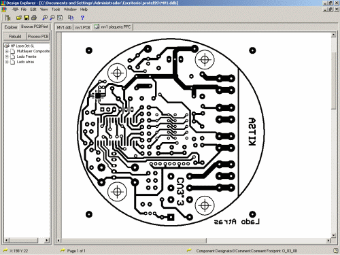Image resolution: width=340 pixels, height=255 pixels.
Task: Fit the whole page with the zoom document icon
Action: coord(60,18)
